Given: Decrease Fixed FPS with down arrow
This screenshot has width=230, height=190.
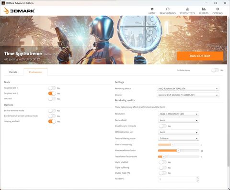Looking at the screenshot, I should click(x=197, y=181).
